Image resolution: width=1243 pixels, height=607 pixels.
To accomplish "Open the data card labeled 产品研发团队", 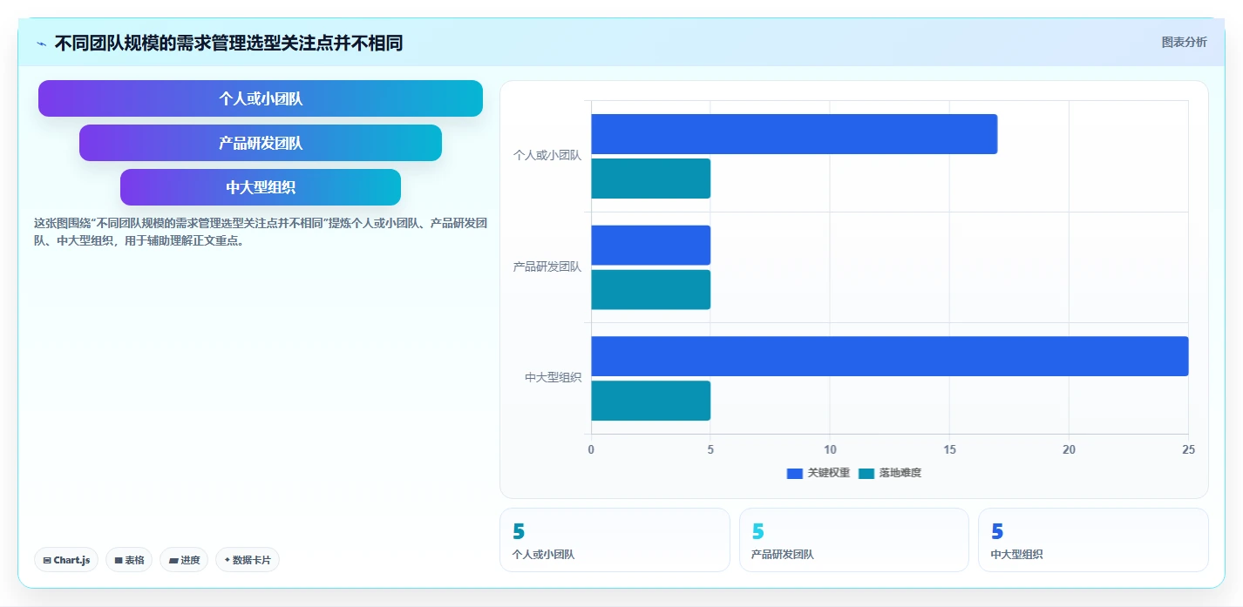I will tap(854, 540).
